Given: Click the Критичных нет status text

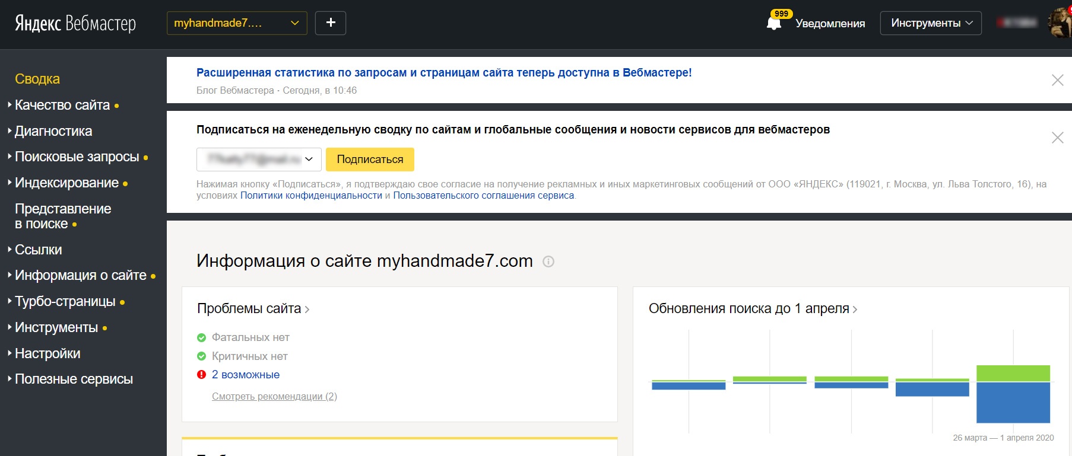Looking at the screenshot, I should coord(249,356).
